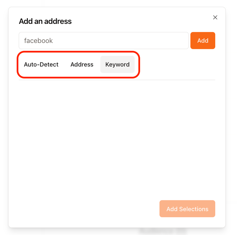This screenshot has width=237, height=235.
Task: Focus the field containing "facebook"
Action: [x=104, y=41]
